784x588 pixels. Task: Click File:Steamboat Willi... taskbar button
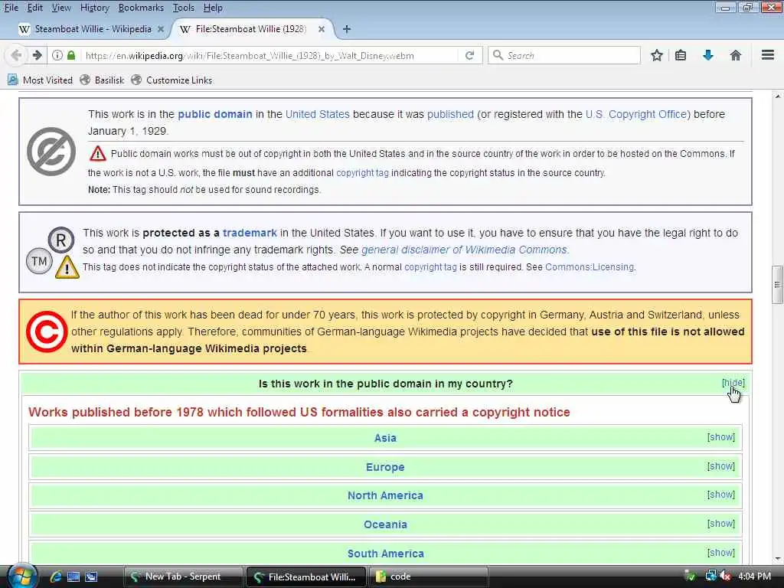(x=306, y=577)
